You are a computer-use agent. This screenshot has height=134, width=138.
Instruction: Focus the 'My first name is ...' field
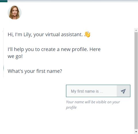pyautogui.click(x=91, y=91)
